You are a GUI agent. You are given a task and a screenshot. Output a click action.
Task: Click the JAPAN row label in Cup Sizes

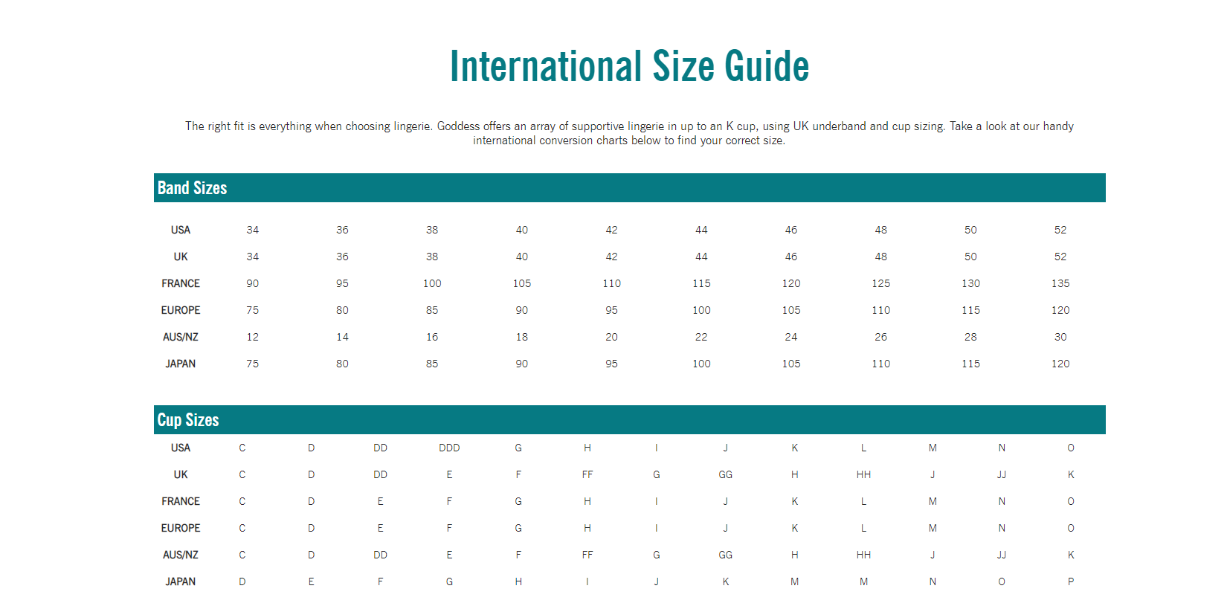pos(181,581)
